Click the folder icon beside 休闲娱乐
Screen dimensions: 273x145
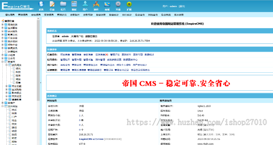point(6,31)
